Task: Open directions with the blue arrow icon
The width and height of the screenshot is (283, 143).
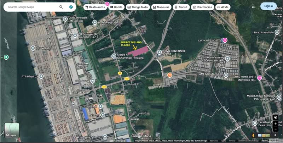Action: 71,7
